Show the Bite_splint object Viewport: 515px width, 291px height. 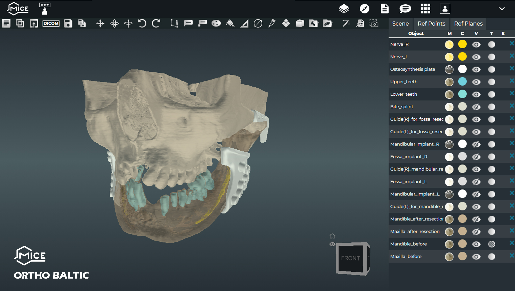tap(476, 107)
